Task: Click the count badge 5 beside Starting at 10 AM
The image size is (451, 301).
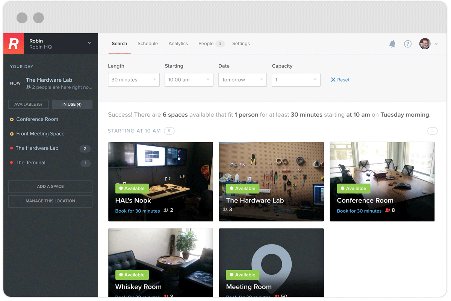Action: click(x=169, y=131)
